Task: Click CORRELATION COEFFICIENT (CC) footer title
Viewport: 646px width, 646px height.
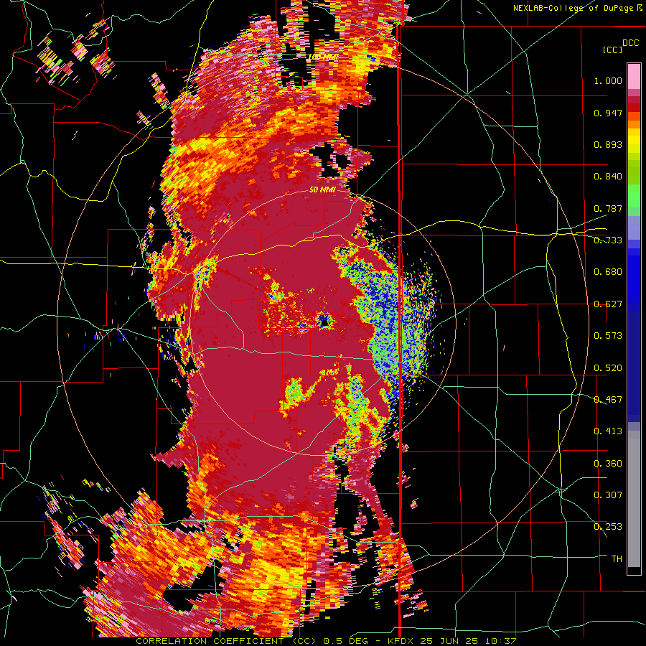Action: [227, 641]
